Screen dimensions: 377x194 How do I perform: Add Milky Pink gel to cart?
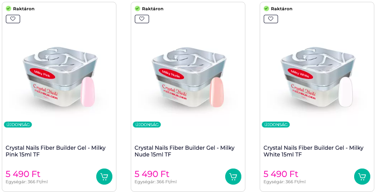[104, 176]
